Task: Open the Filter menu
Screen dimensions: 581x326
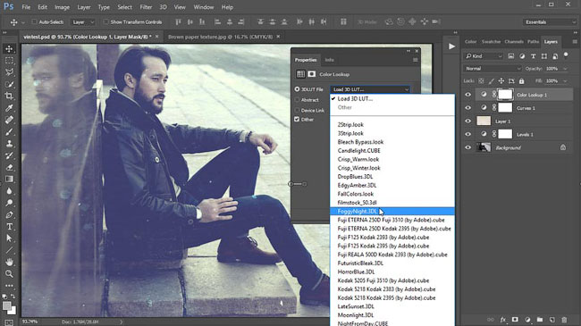Action: [146, 7]
